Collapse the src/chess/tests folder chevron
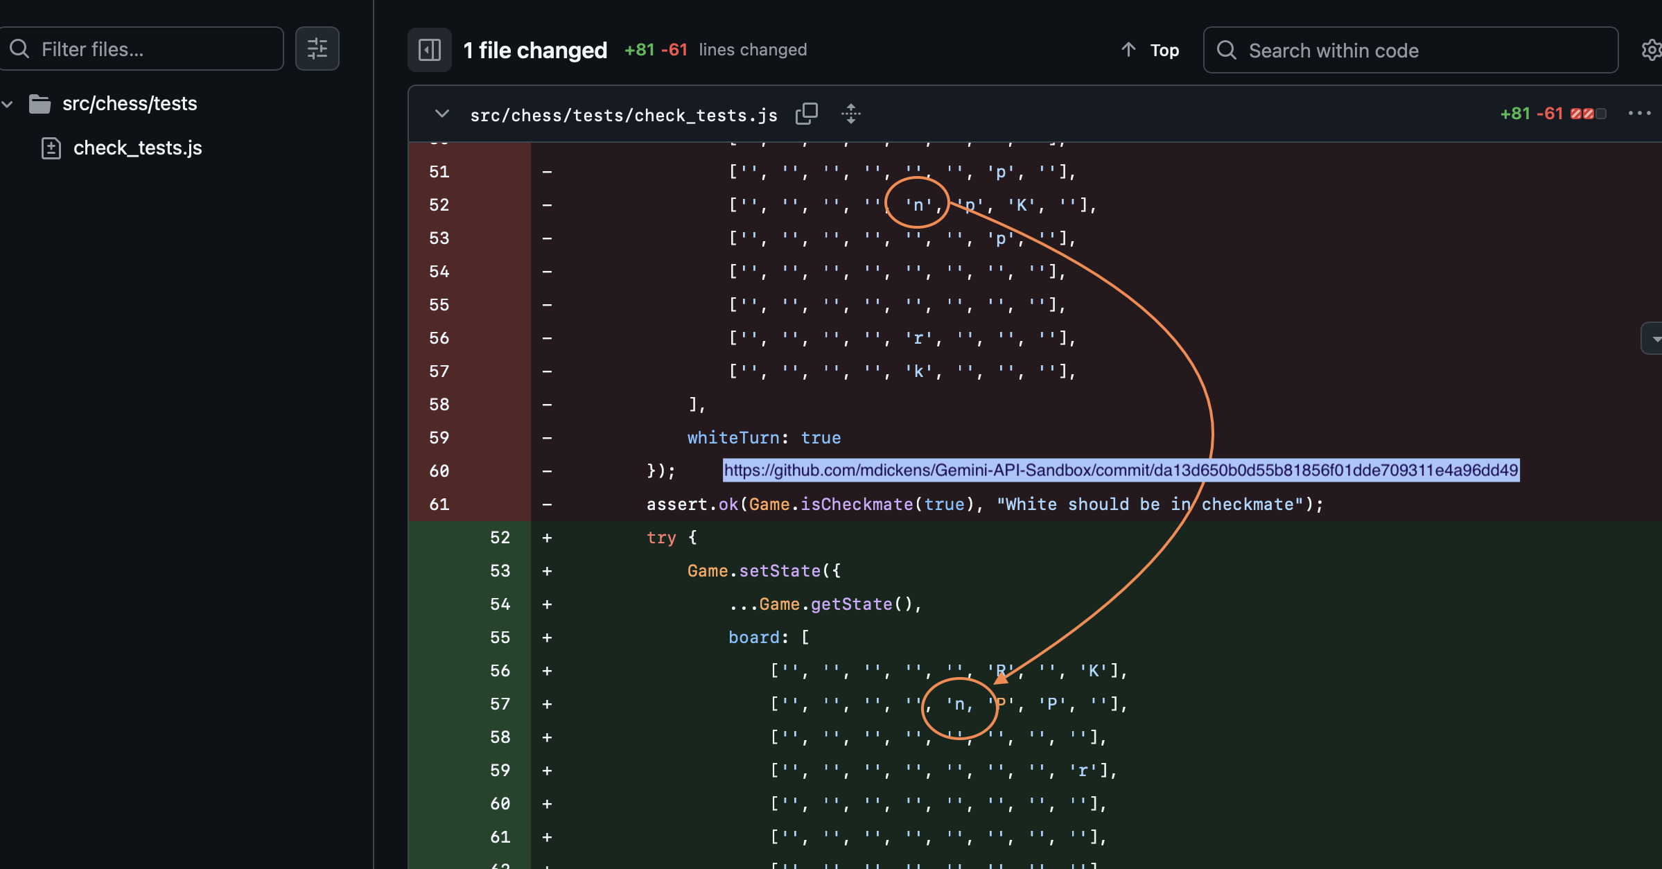Viewport: 1662px width, 869px height. [8, 104]
